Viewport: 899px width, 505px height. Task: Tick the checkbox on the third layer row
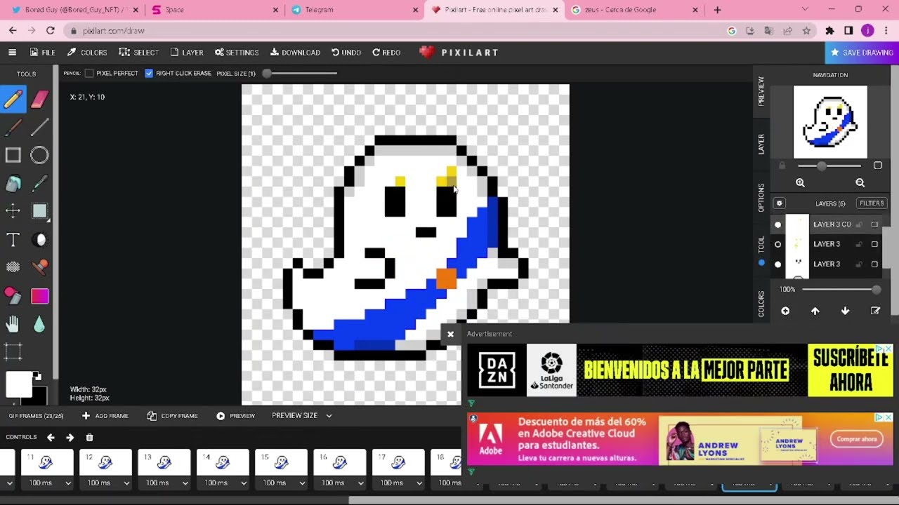[x=874, y=264]
